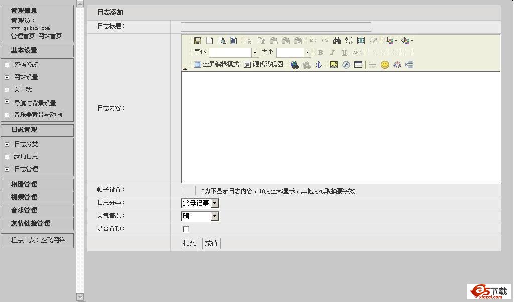514x302 pixels.
Task: Open 导航与背景设置 sidebar link
Action: [35, 103]
